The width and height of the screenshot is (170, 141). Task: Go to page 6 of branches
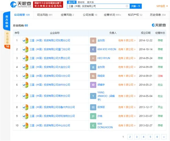(x=157, y=137)
